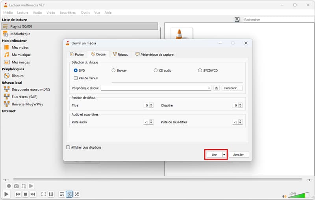
Task: Toggle the loop repeat icon
Action: point(69,194)
